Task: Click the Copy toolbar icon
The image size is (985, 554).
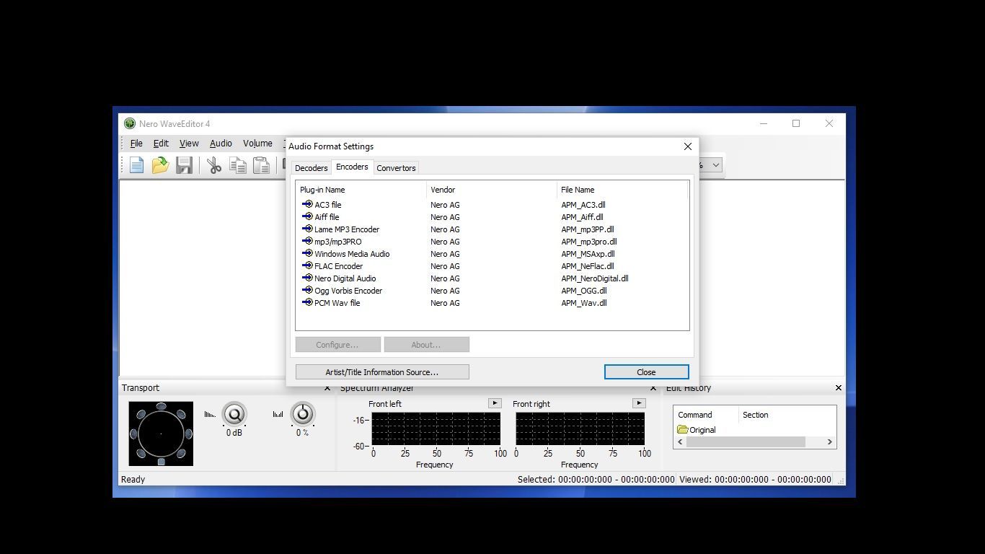Action: tap(238, 165)
